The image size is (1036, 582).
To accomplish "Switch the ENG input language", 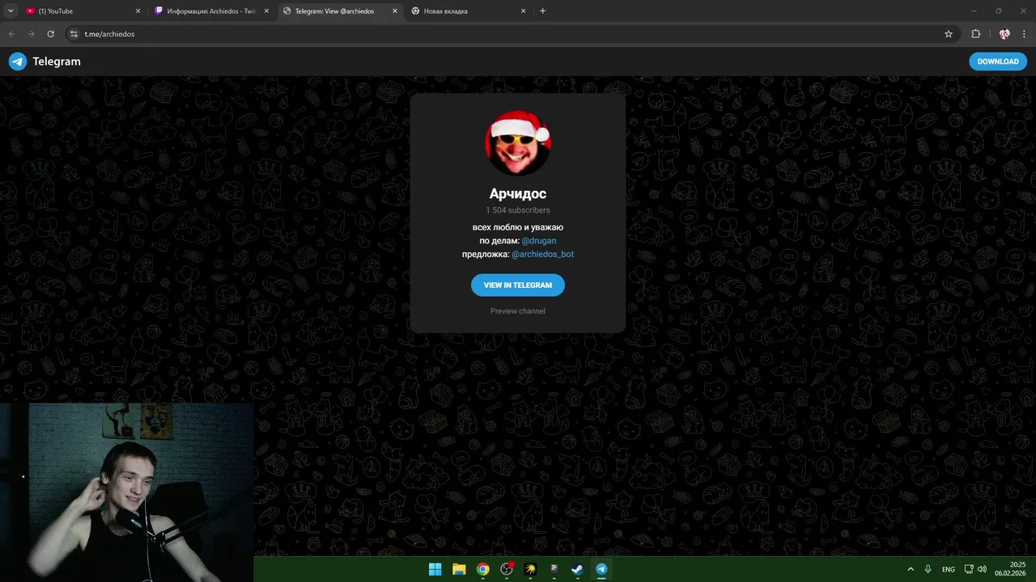I will coord(949,569).
